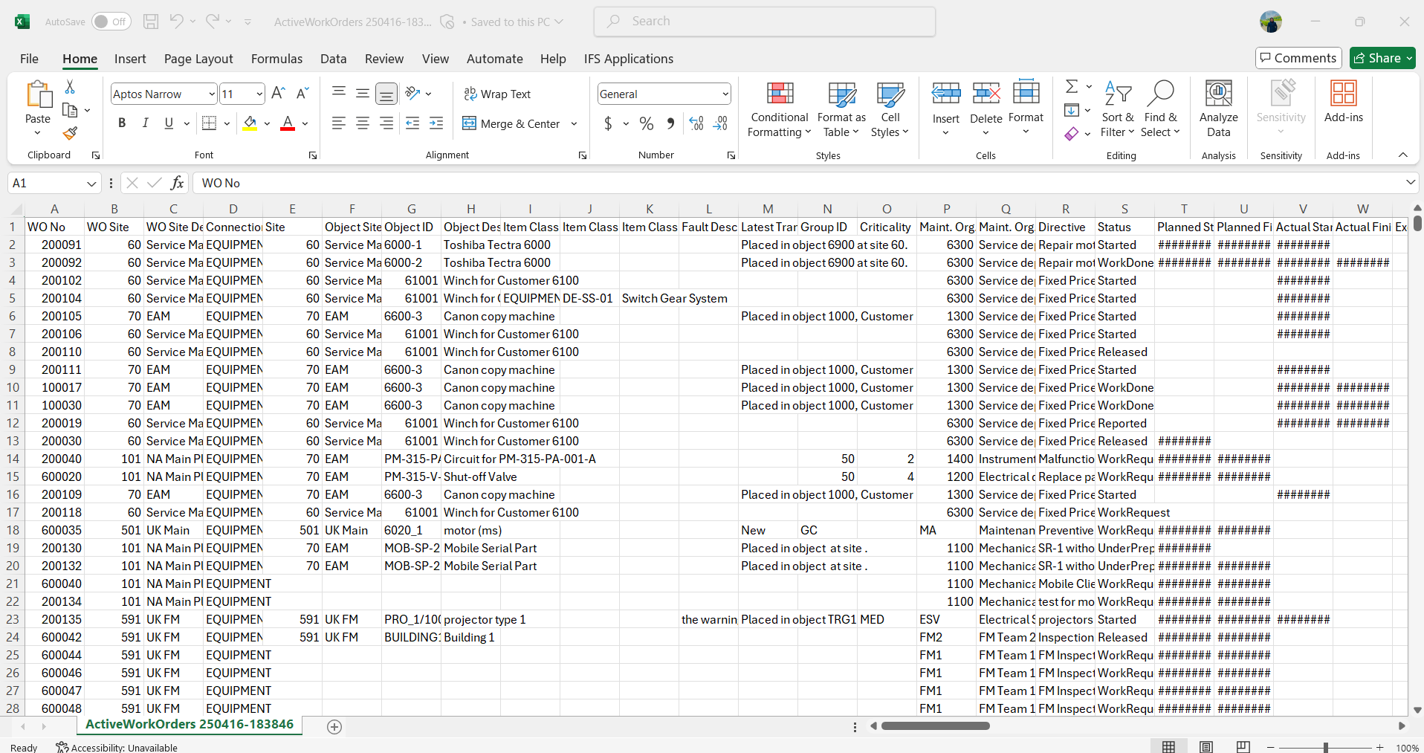Image resolution: width=1424 pixels, height=753 pixels.
Task: Open Paste options dropdown arrow
Action: (x=38, y=133)
